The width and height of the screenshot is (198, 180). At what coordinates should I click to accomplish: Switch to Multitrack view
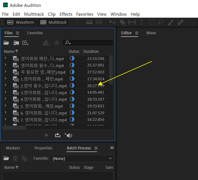(53, 22)
